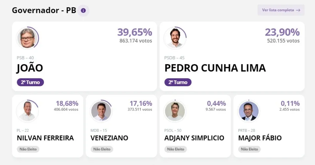The width and height of the screenshot is (315, 165).
Task: Open the Ver lista completa link
Action: (281, 10)
